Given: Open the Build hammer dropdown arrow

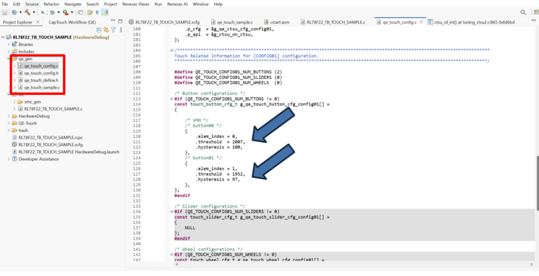Looking at the screenshot, I should coord(33,12).
